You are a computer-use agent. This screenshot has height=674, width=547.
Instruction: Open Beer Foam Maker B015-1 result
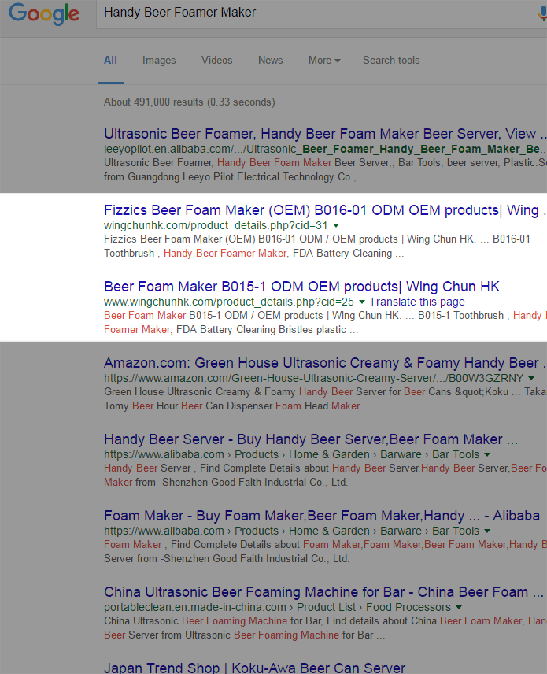coord(301,287)
